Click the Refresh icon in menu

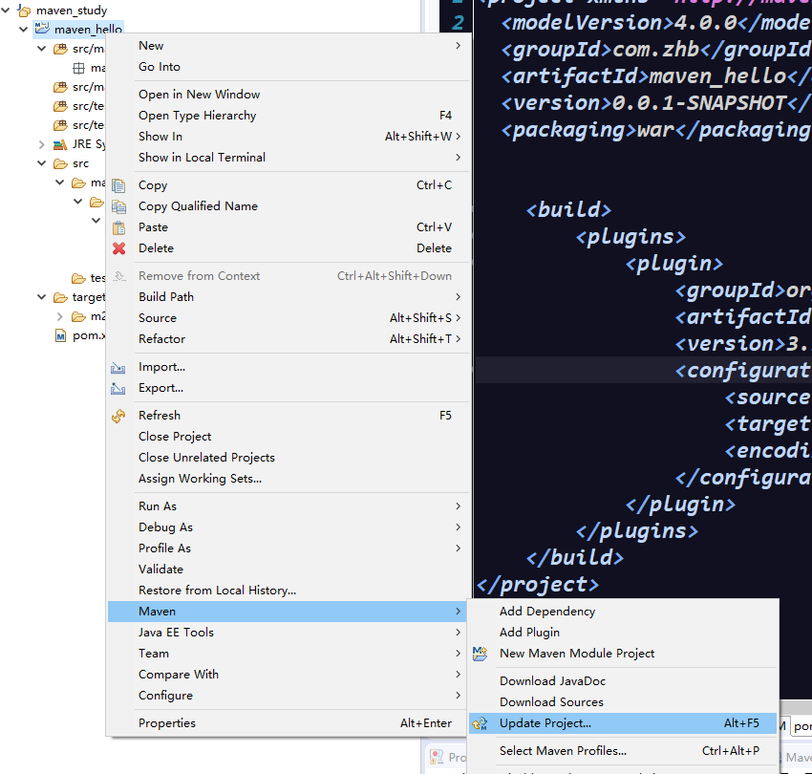[119, 416]
